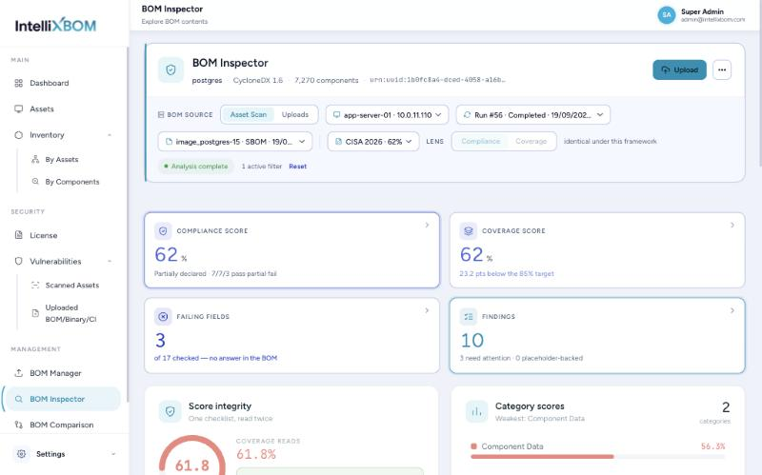Expand the Settings sidebar section
Image resolution: width=762 pixels, height=475 pixels.
click(113, 454)
